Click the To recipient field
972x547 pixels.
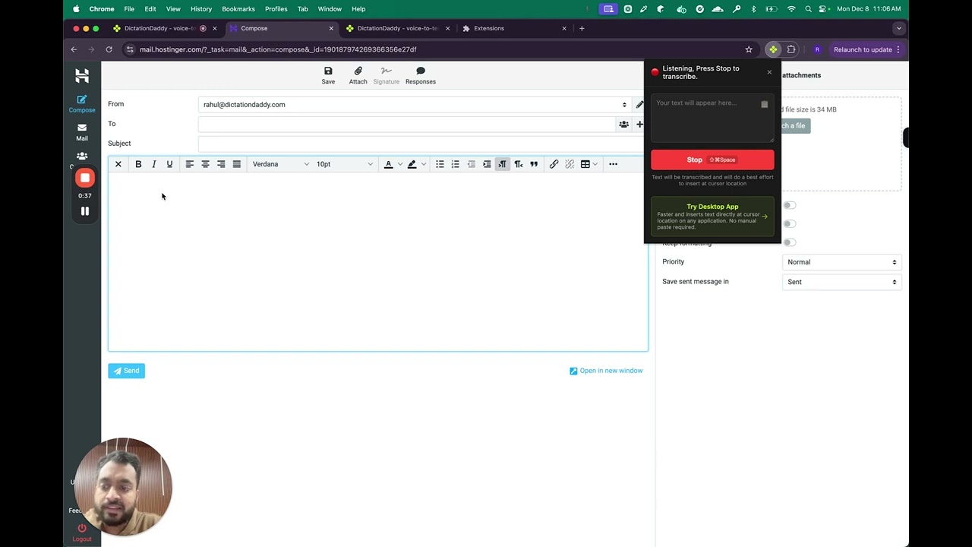click(x=406, y=124)
